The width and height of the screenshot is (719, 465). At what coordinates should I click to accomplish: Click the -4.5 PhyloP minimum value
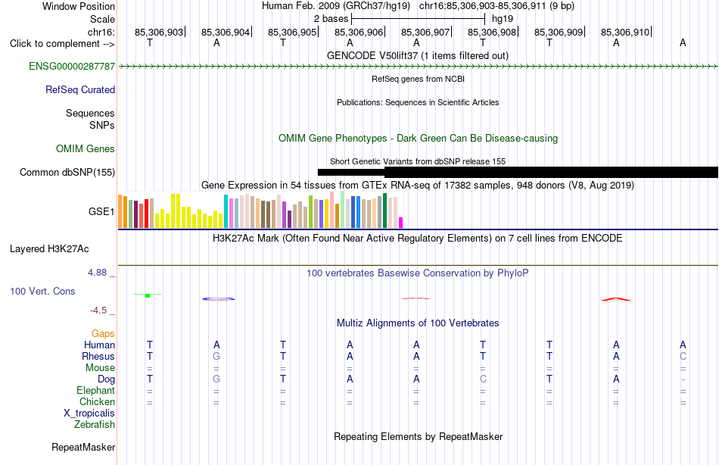click(x=98, y=311)
